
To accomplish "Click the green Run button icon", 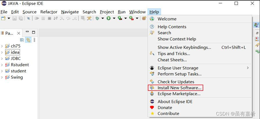I will click(109, 18).
